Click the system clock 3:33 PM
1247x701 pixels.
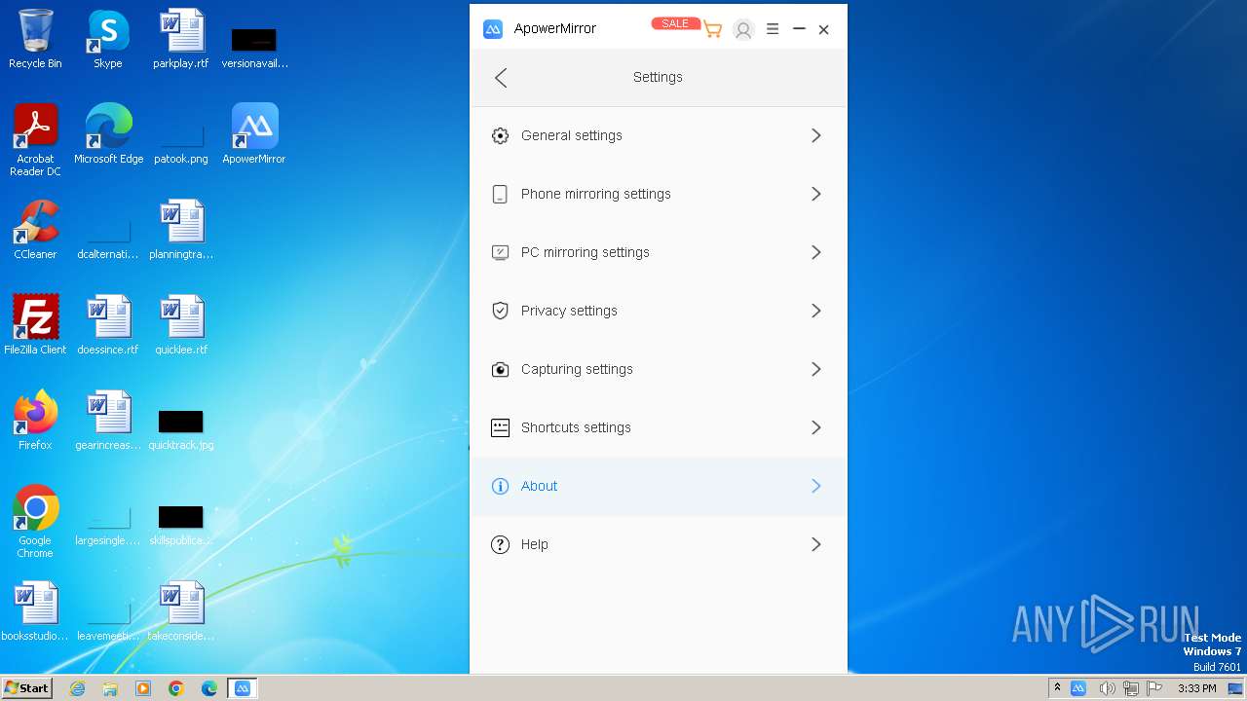coord(1196,688)
